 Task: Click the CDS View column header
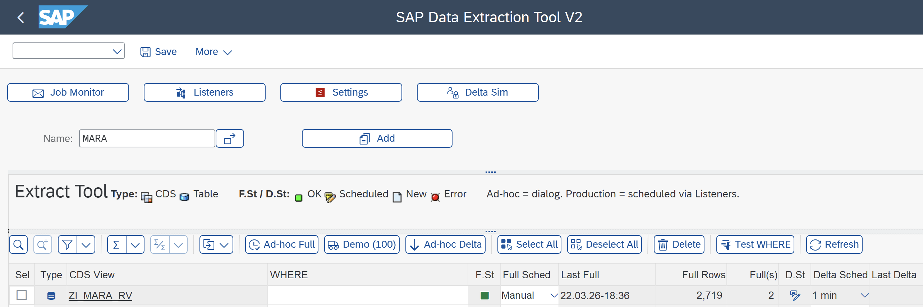point(167,275)
